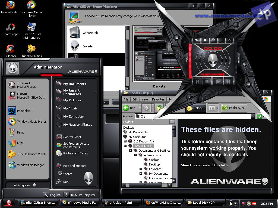This screenshot has height=208, width=278.
Task: Open CCleaner desktop icon
Action: pos(10,51)
